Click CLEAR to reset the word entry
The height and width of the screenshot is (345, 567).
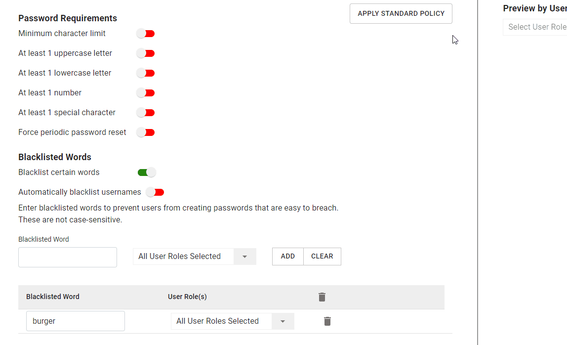point(322,256)
